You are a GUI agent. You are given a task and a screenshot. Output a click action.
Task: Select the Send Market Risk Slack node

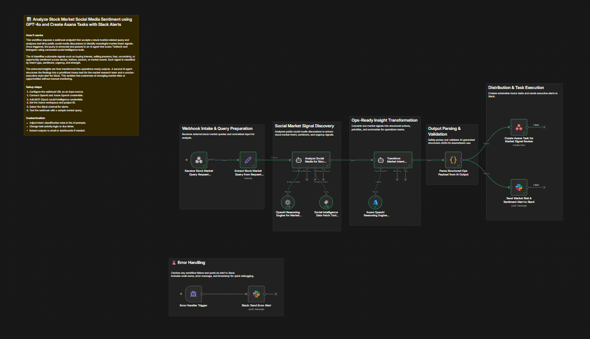click(x=519, y=188)
